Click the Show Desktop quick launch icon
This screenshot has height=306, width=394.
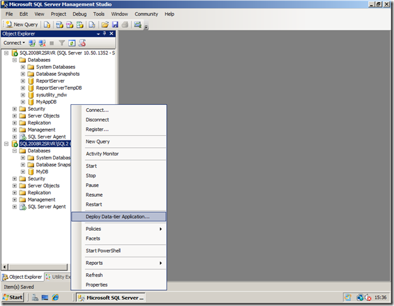[x=45, y=298]
